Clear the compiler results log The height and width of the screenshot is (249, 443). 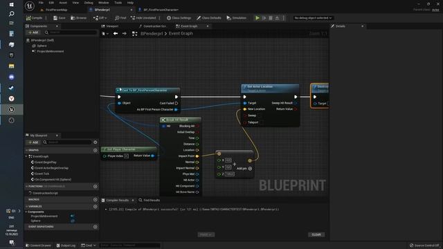(316, 234)
